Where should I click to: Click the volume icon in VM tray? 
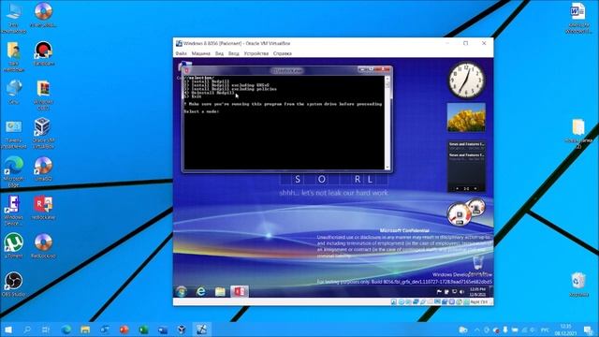[x=461, y=291]
